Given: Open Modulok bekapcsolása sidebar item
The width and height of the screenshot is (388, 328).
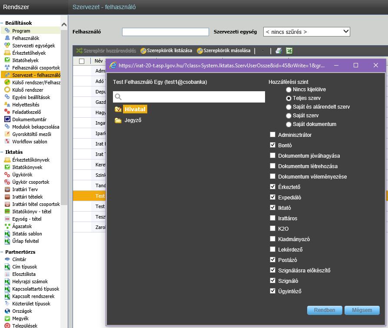Looking at the screenshot, I should pyautogui.click(x=36, y=127).
